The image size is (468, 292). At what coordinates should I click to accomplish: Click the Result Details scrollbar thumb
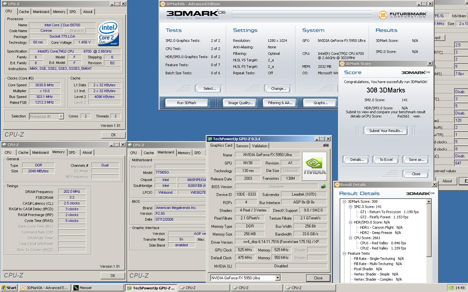[429, 230]
